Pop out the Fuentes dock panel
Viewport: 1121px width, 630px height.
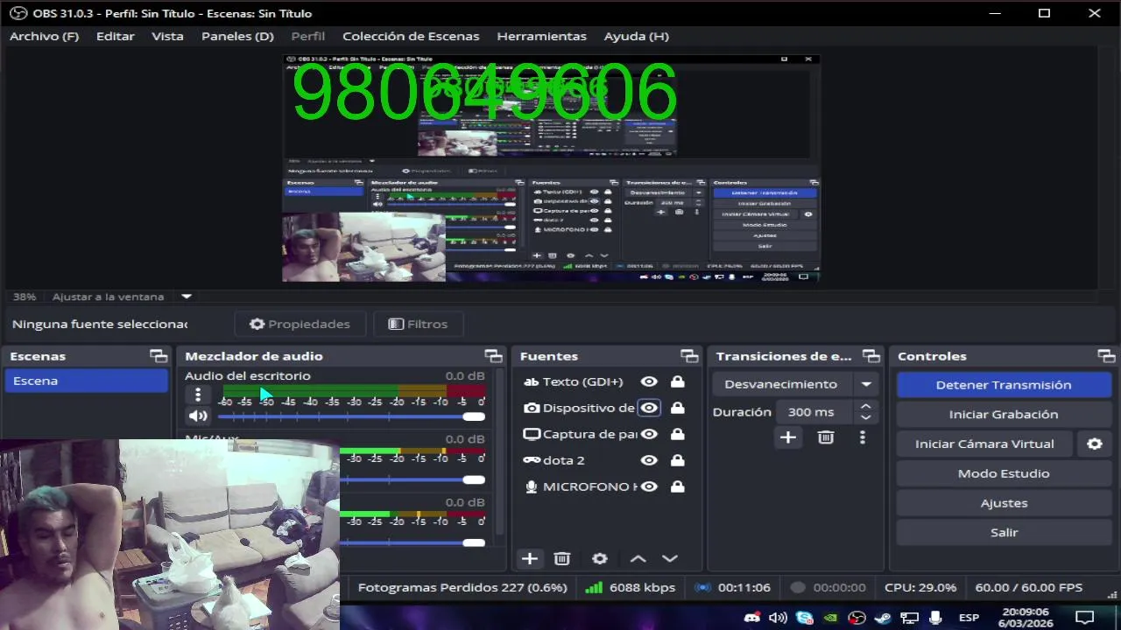(690, 356)
